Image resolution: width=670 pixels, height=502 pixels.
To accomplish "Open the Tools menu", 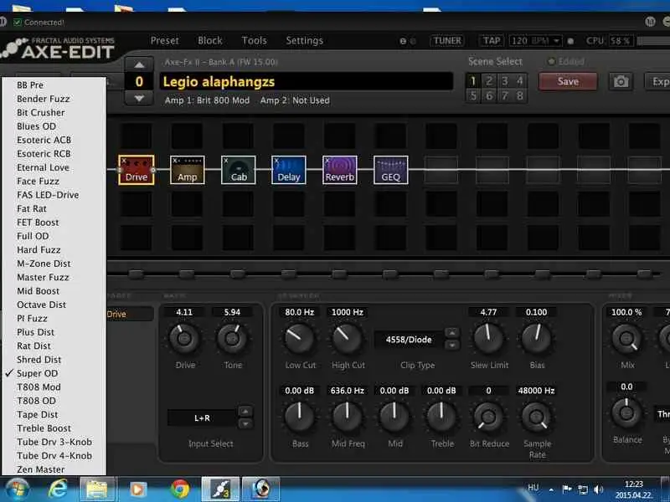I will click(x=255, y=40).
